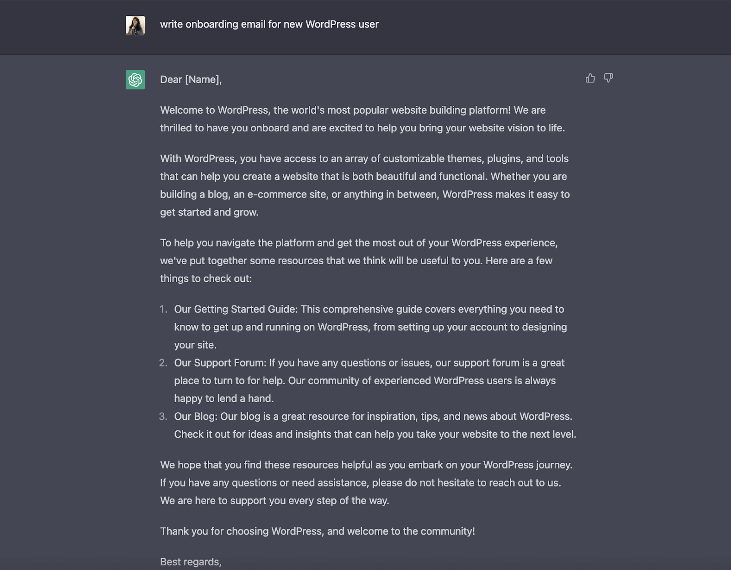
Task: Click the 'Thank you for choosing WordPress' line
Action: tap(317, 531)
